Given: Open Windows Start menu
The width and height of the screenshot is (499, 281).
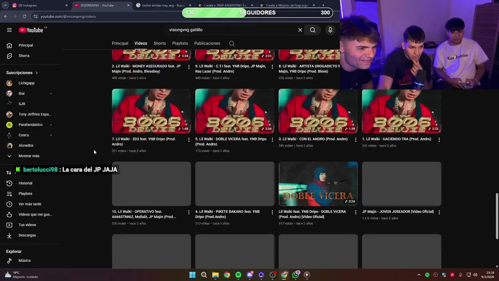Looking at the screenshot, I should point(192,275).
